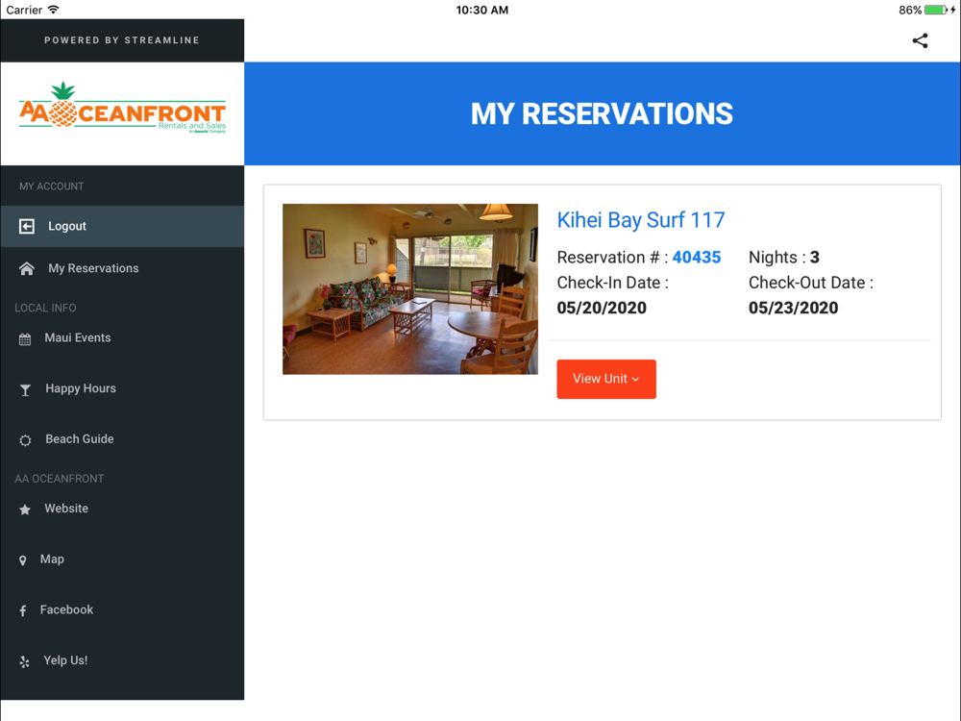Open the Kihei Bay Surf 117 link
This screenshot has width=961, height=721.
[640, 219]
